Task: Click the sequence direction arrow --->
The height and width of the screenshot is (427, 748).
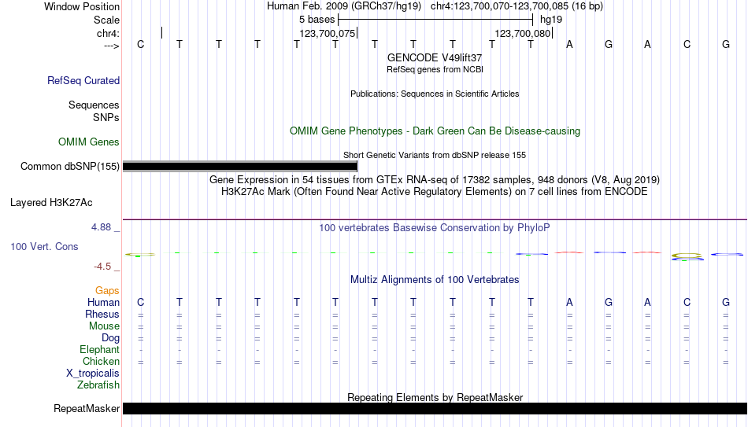Action: 111,46
